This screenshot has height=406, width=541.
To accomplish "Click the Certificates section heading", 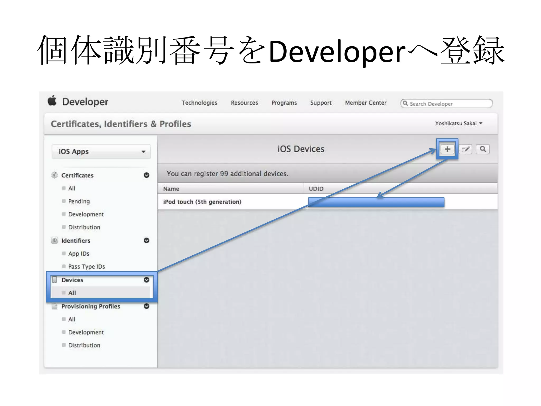I will point(77,175).
